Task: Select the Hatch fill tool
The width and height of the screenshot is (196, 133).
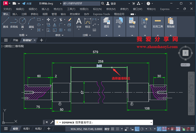Action: coord(39,30)
